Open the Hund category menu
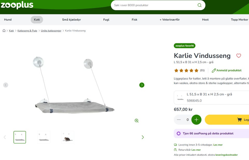Image resolution: width=249 pixels, height=160 pixels. click(8, 20)
